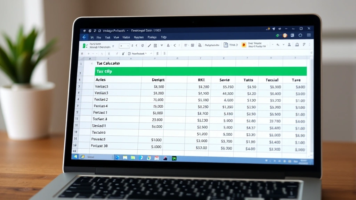The image size is (356, 200).
Task: Open the Borders tool icon
Action: (x=155, y=45)
